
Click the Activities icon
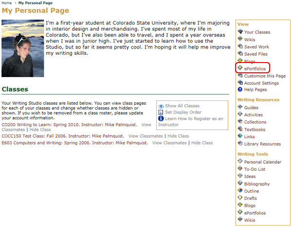coord(240,114)
